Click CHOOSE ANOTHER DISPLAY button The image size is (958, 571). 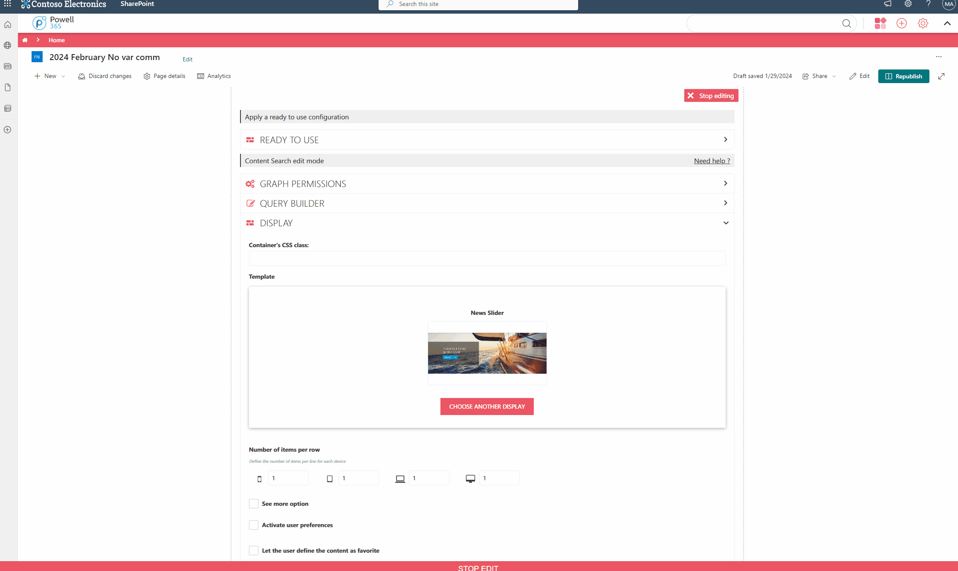pos(487,407)
